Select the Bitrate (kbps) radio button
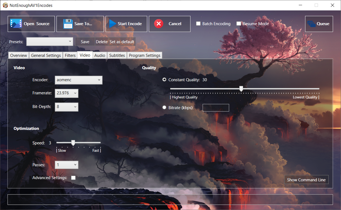 (x=164, y=107)
